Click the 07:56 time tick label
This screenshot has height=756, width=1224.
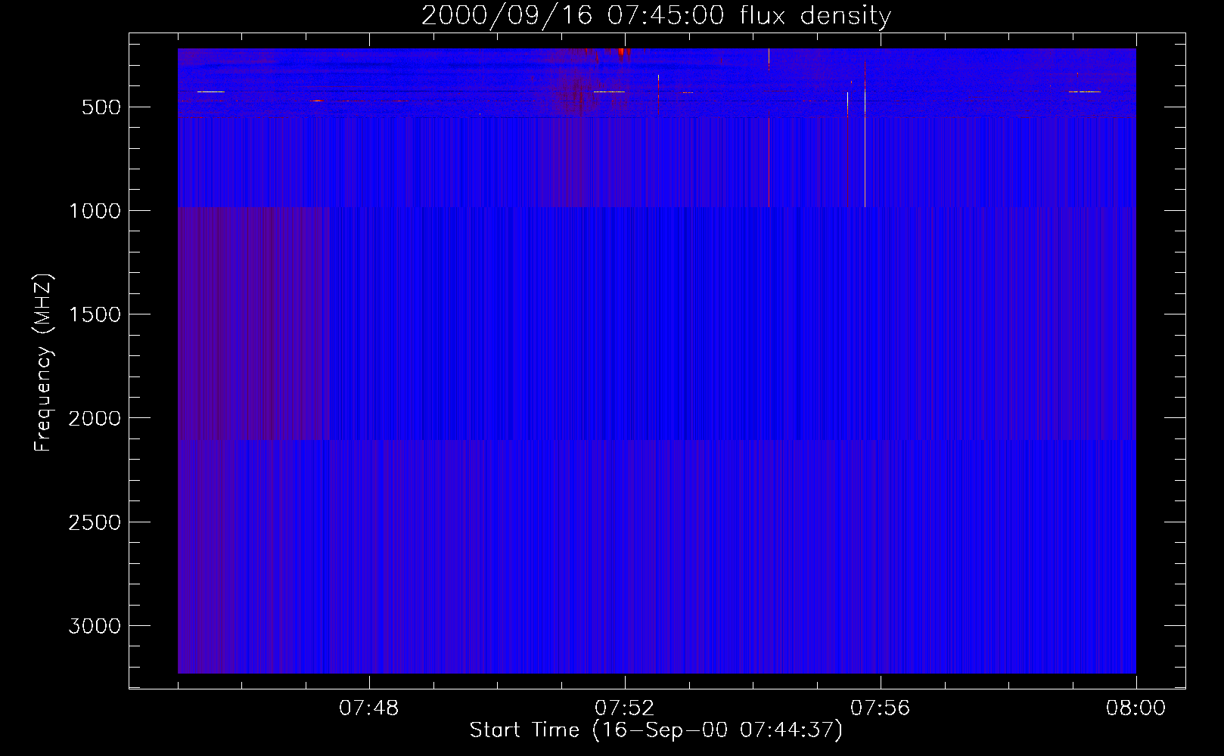click(881, 708)
